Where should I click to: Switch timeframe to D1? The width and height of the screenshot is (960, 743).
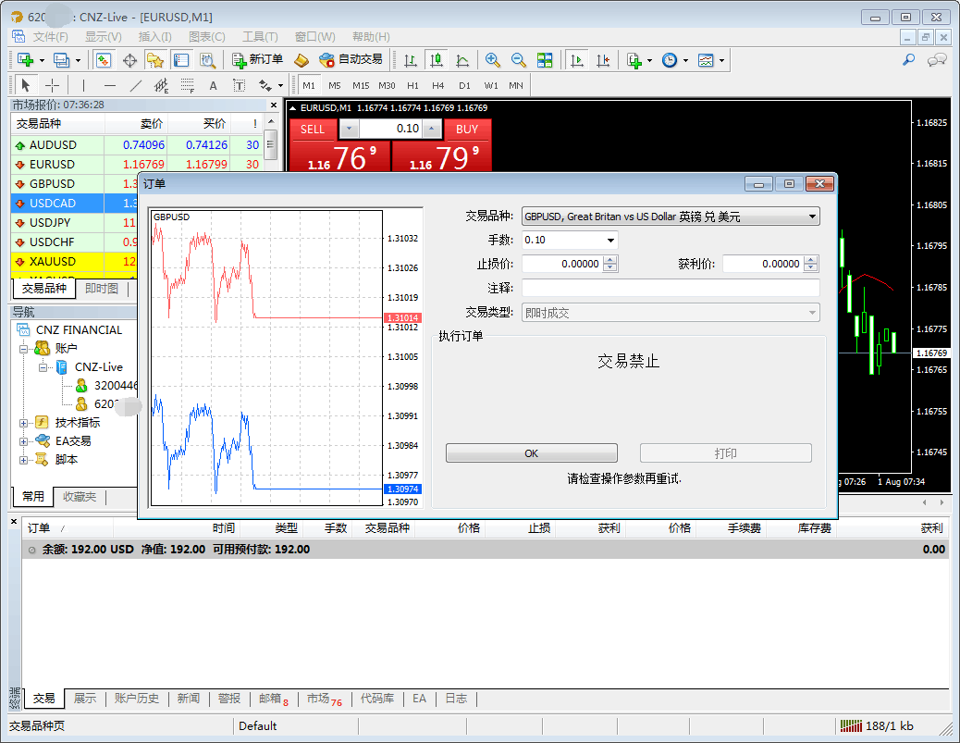464,85
